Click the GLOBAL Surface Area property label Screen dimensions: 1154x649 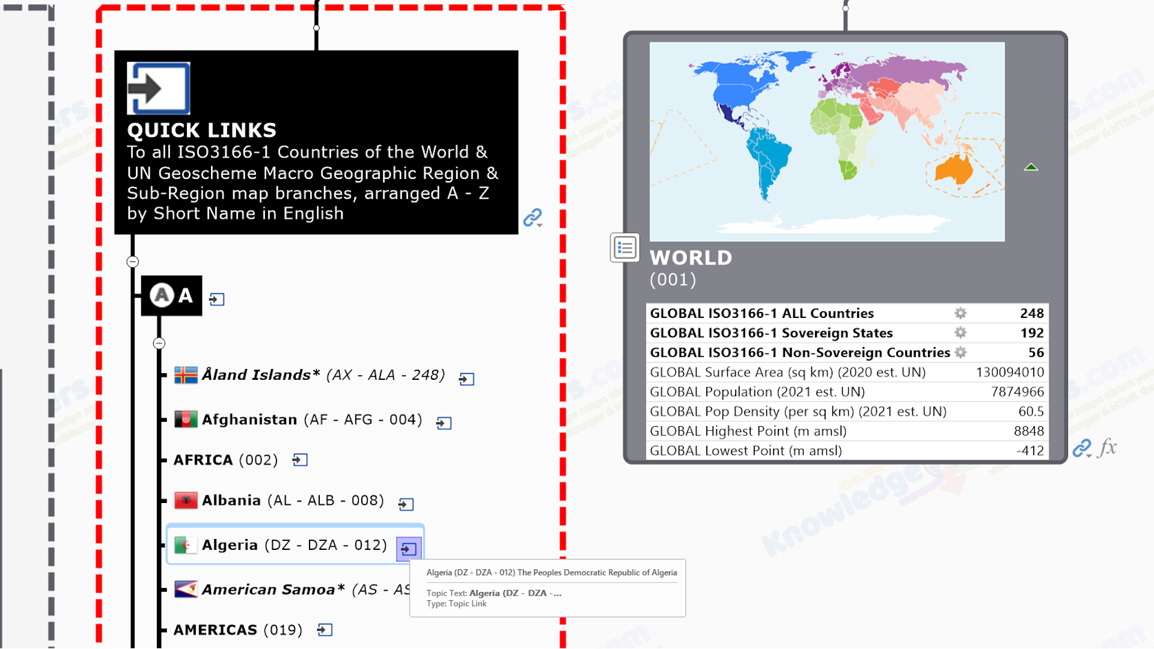(788, 372)
